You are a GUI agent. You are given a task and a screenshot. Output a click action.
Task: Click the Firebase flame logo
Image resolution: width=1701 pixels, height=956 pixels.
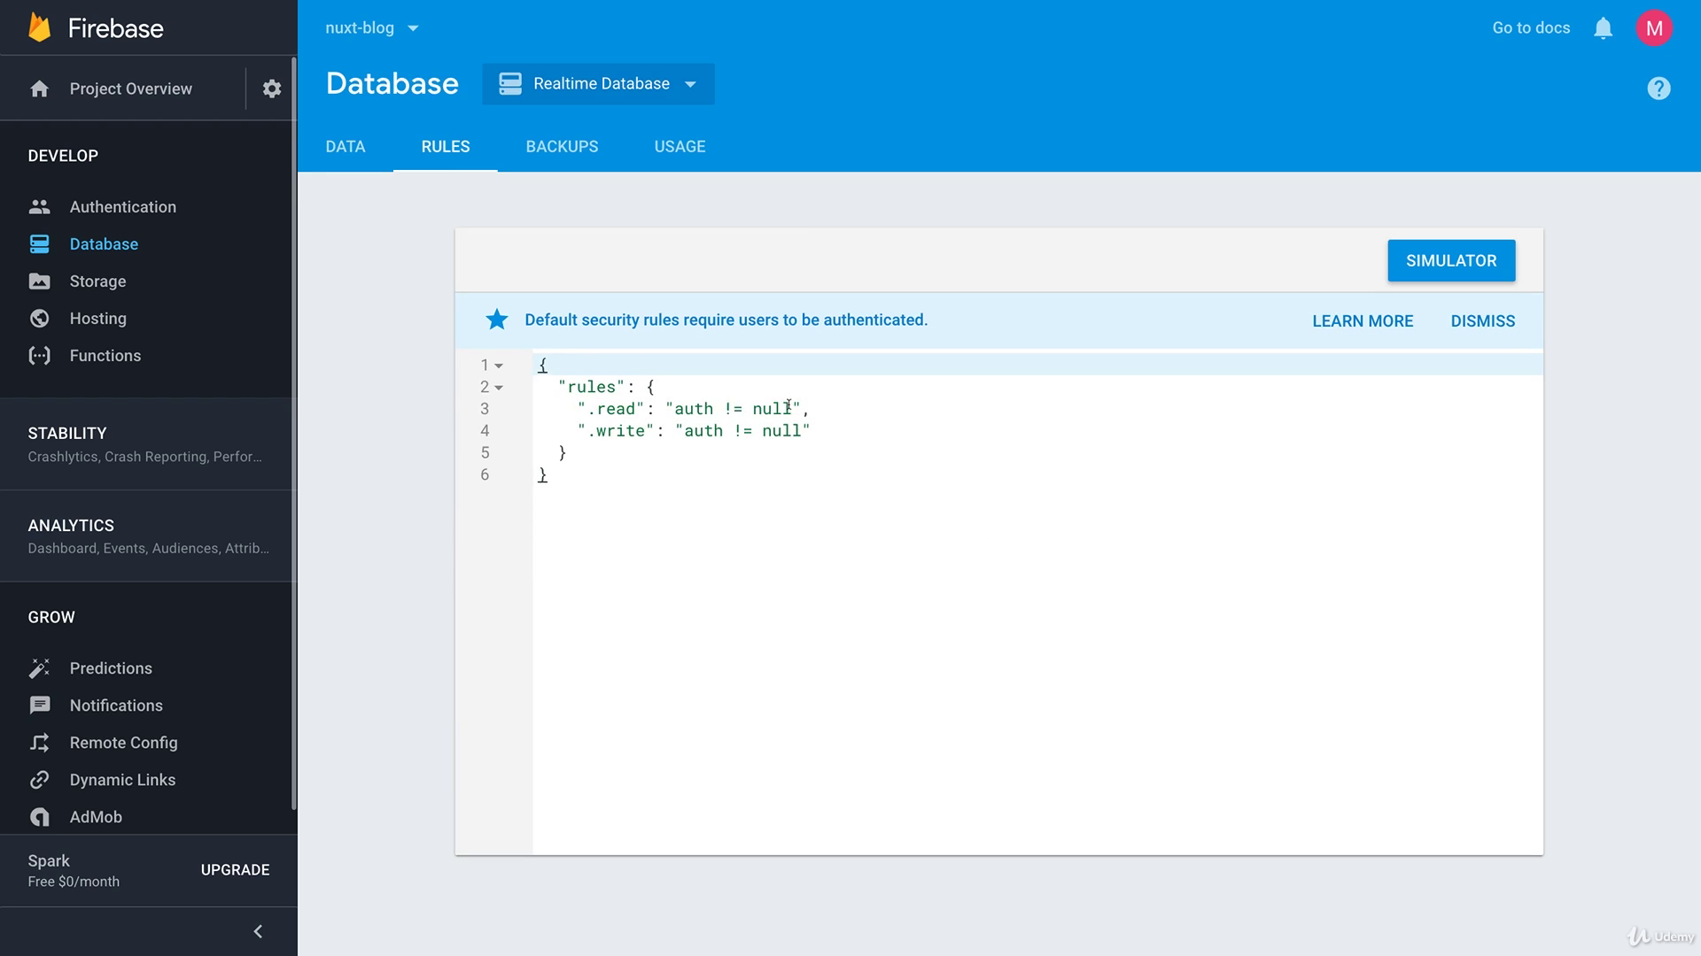point(40,27)
